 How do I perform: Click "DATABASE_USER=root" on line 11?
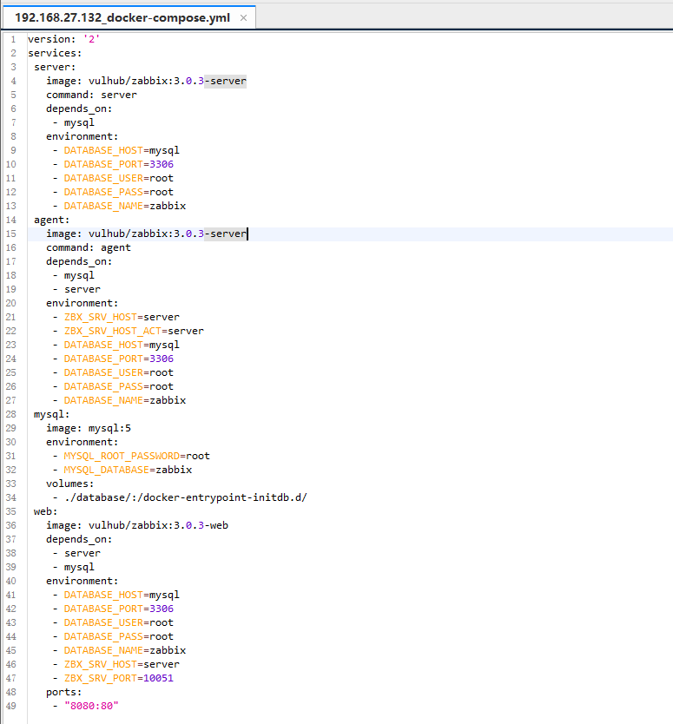point(119,178)
